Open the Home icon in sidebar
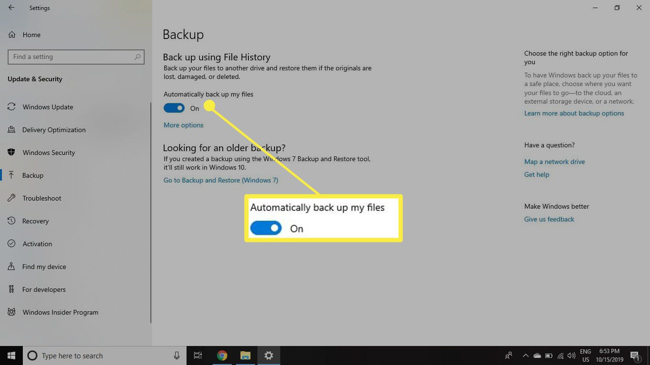The width and height of the screenshot is (650, 365). pos(12,35)
